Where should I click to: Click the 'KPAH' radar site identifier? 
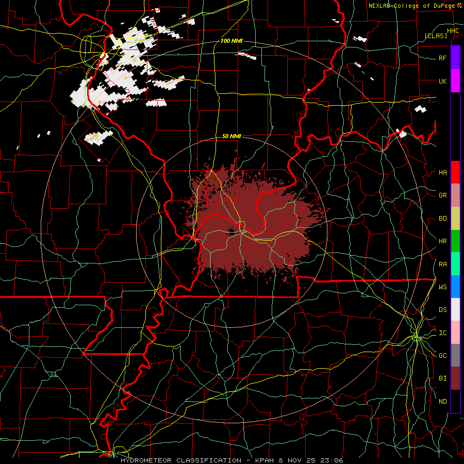(264, 460)
